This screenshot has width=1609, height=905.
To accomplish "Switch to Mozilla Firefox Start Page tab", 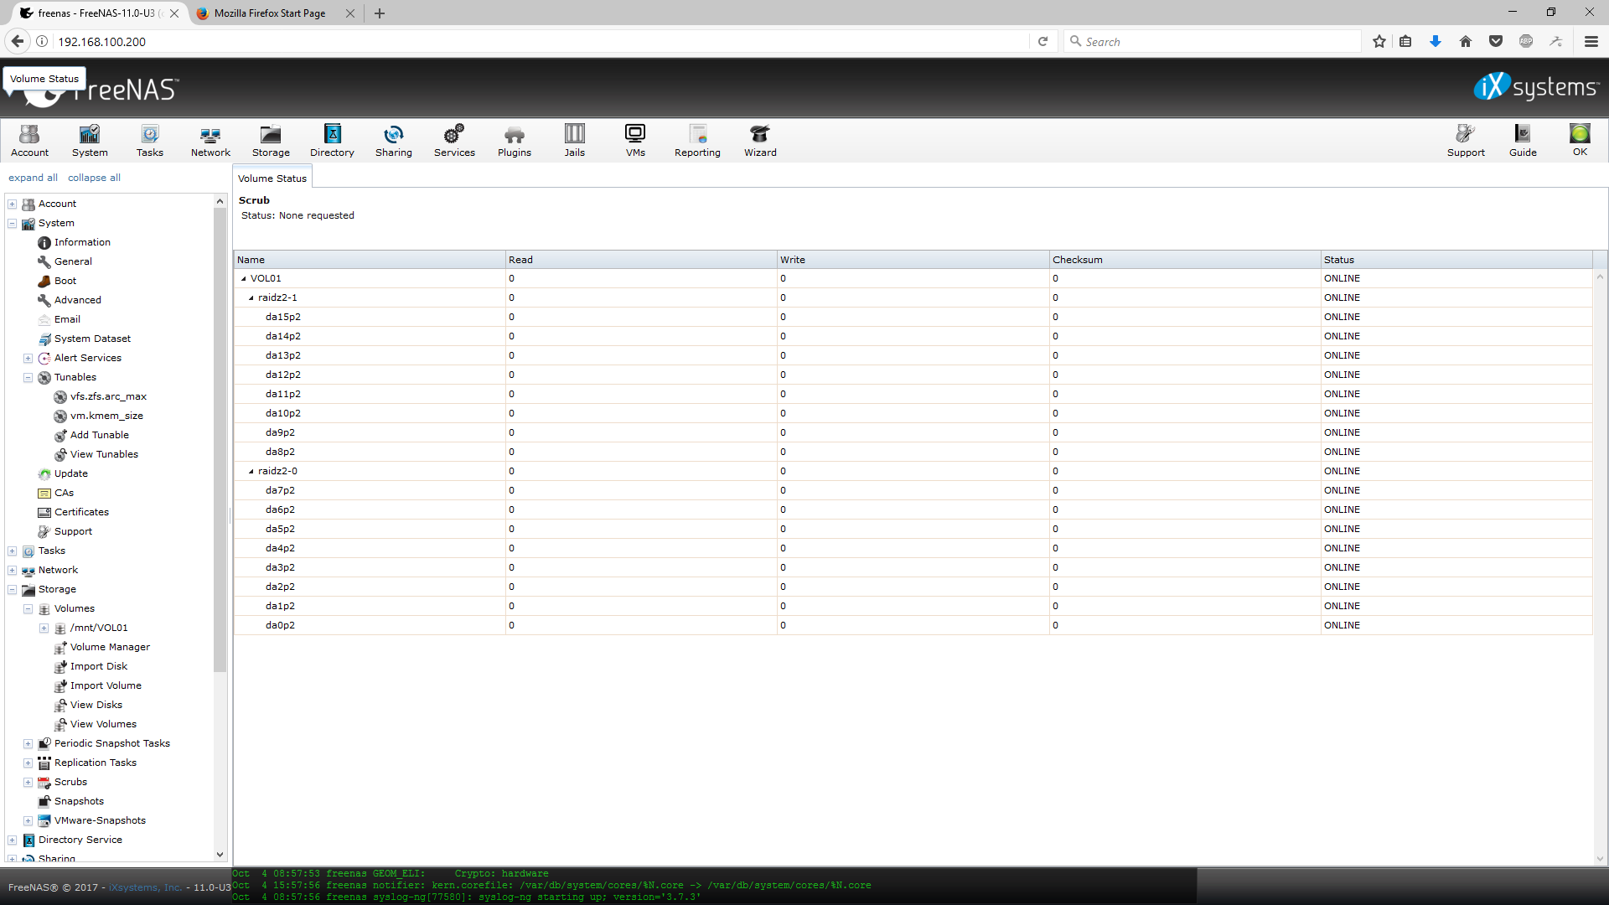I will pyautogui.click(x=270, y=13).
